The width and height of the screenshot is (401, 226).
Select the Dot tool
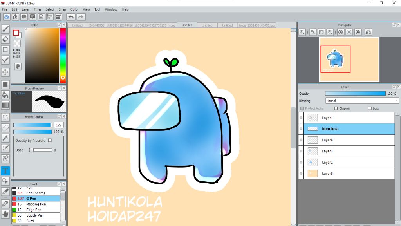(5, 60)
